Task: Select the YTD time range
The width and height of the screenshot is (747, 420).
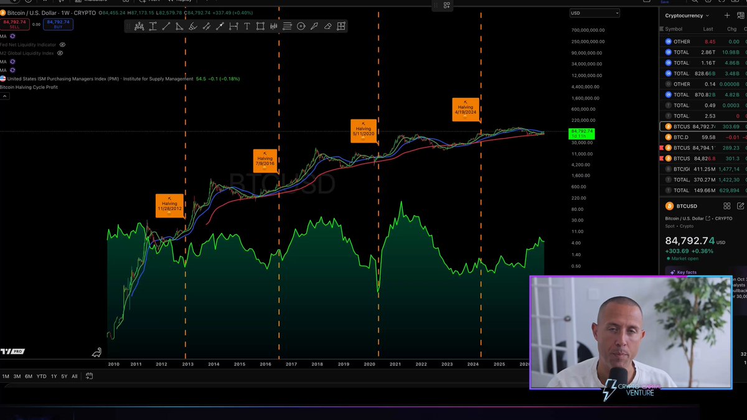Action: [x=41, y=376]
